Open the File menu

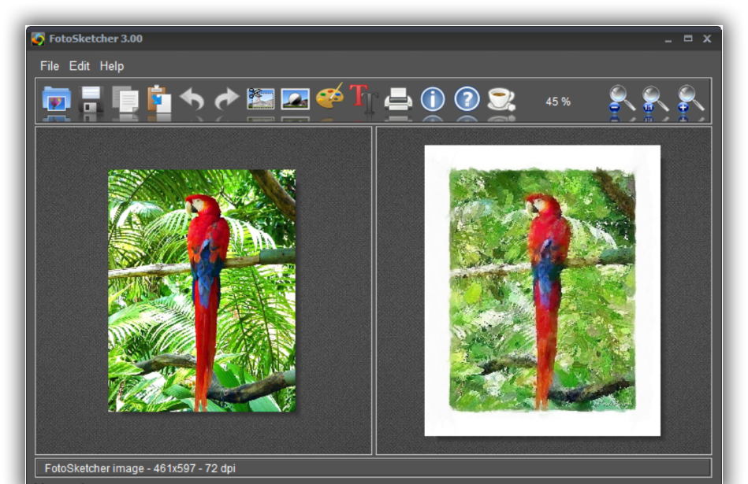pos(50,66)
